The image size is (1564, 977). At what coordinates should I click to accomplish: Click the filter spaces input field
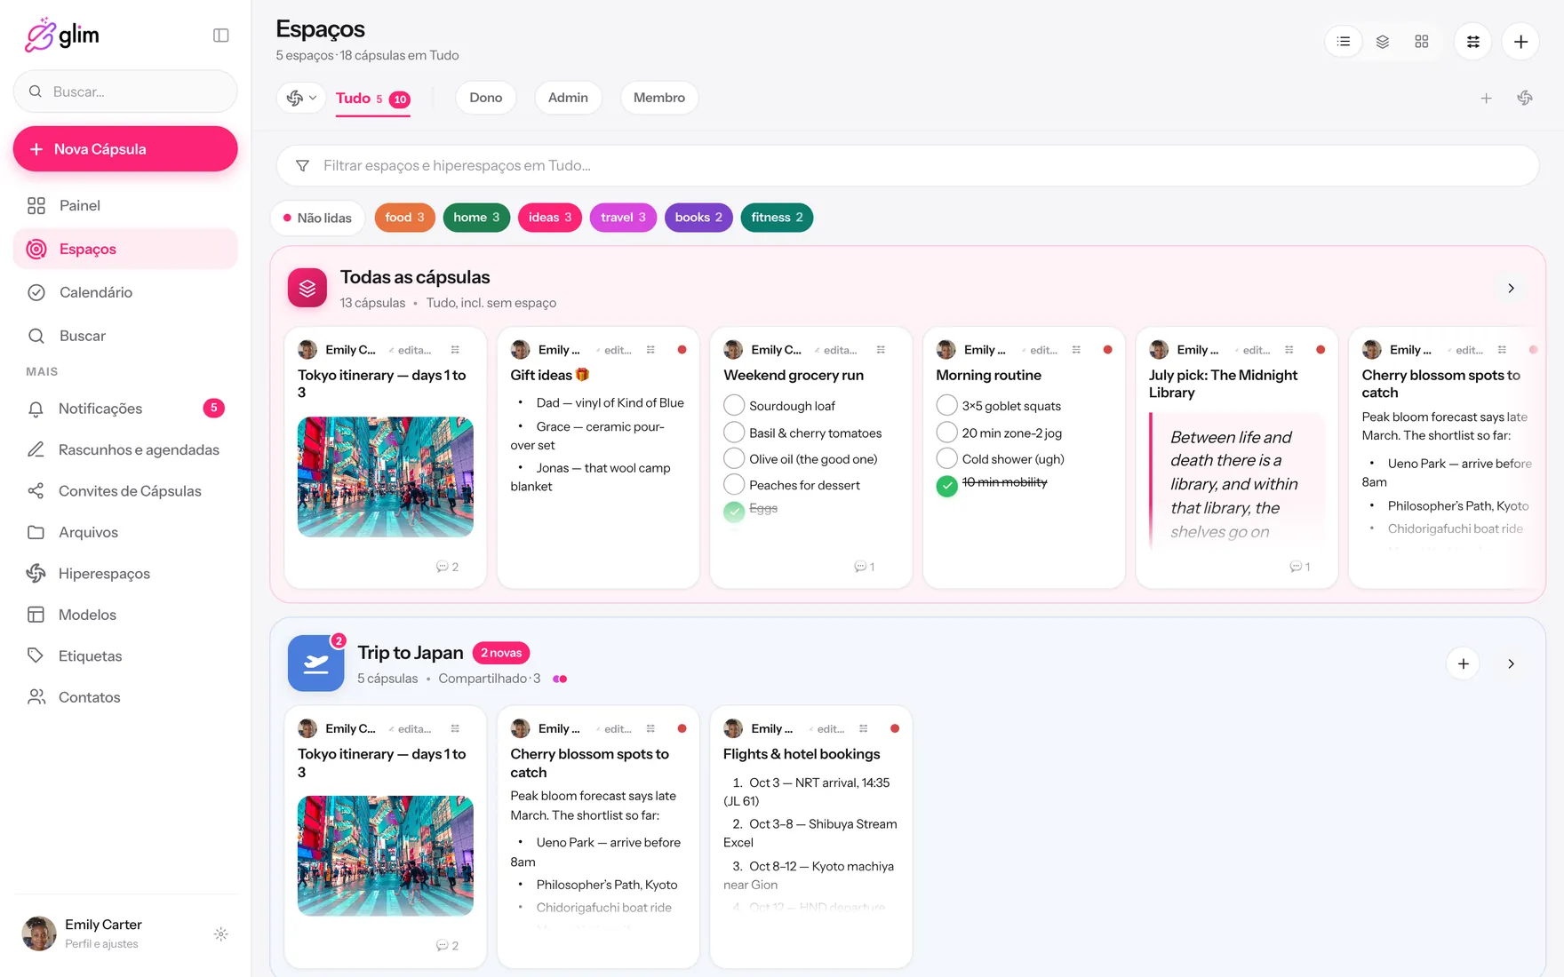click(907, 166)
